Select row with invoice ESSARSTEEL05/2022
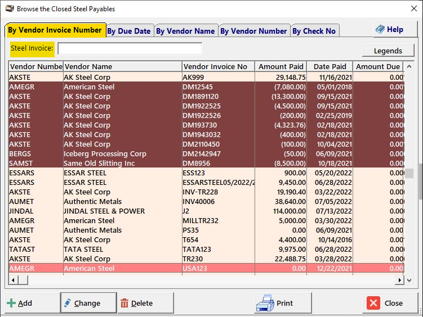The height and width of the screenshot is (317, 423). click(x=206, y=183)
